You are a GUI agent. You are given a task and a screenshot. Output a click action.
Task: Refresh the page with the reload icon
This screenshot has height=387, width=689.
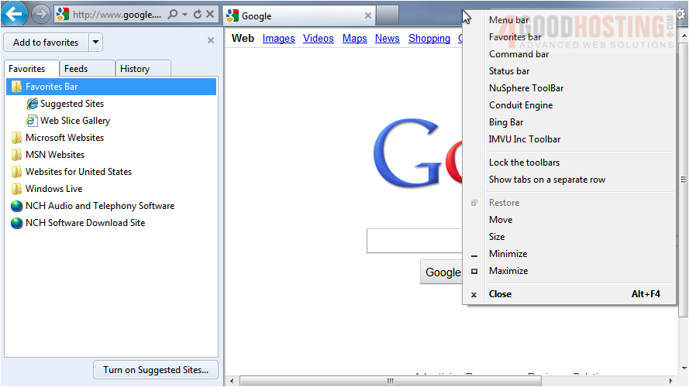coord(197,15)
